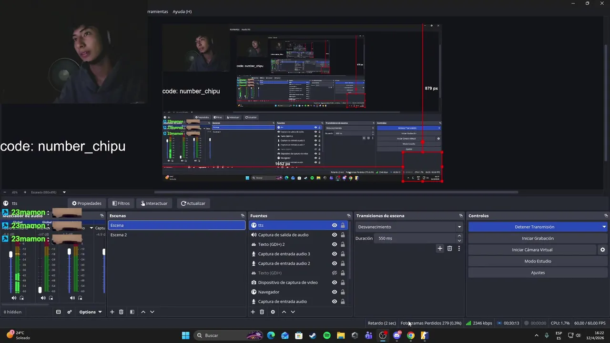
Task: Open the Escalado preview scaling dropdown
Action: pyautogui.click(x=49, y=192)
